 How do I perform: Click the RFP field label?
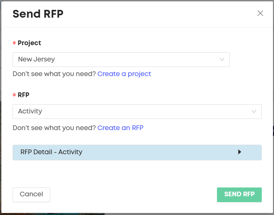23,95
